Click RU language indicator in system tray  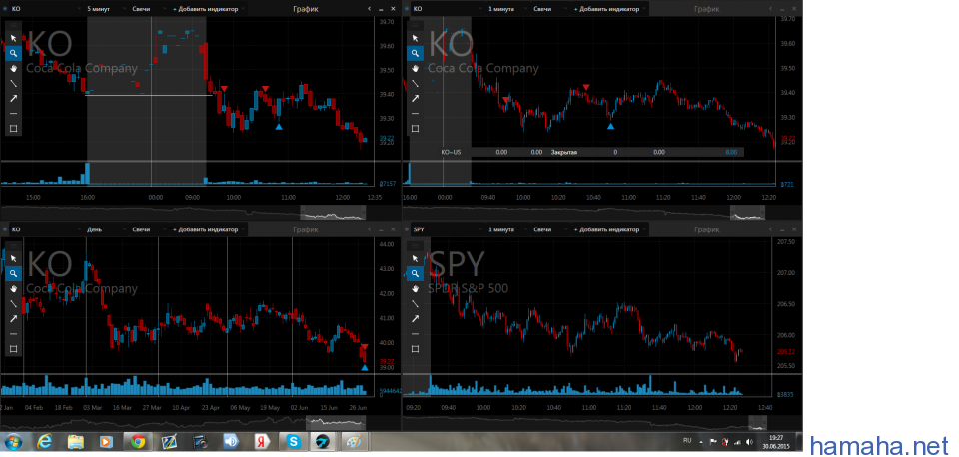687,440
